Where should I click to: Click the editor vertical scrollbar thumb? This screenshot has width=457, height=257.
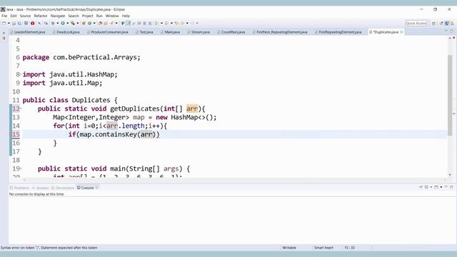click(x=450, y=95)
